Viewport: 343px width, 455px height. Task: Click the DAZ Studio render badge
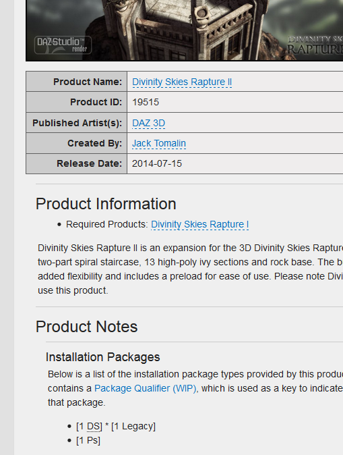pyautogui.click(x=63, y=45)
